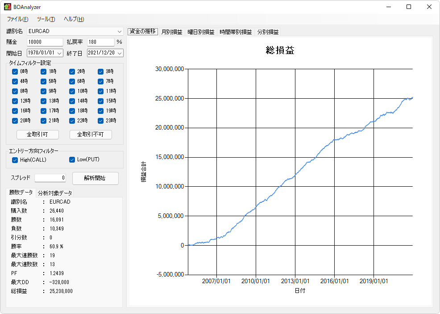Click the 購入数 value 26,440
The width and height of the screenshot is (440, 314).
click(x=57, y=211)
